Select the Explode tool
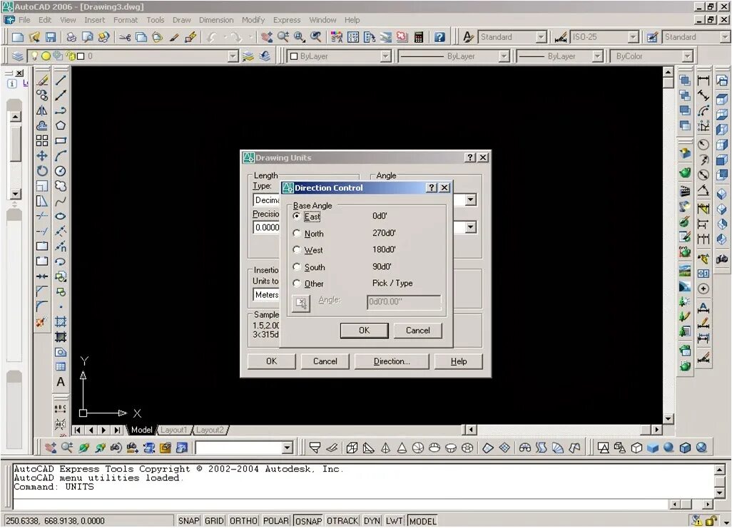Image resolution: width=732 pixels, height=528 pixels. tap(42, 322)
